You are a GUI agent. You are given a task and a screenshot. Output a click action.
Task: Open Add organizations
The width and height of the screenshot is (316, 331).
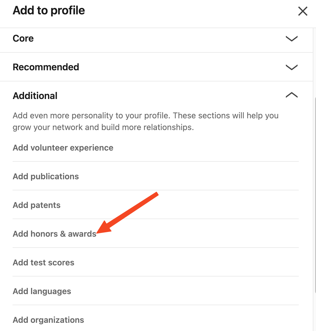click(x=49, y=320)
